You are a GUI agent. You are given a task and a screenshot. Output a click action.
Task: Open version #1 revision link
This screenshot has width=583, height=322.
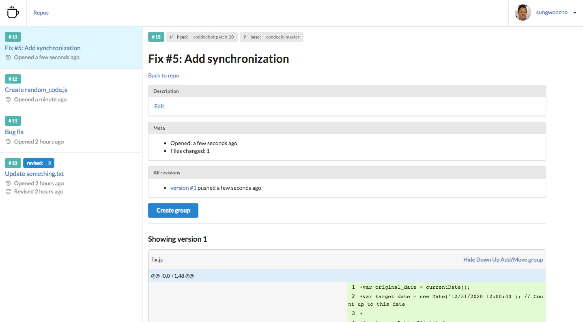(183, 188)
